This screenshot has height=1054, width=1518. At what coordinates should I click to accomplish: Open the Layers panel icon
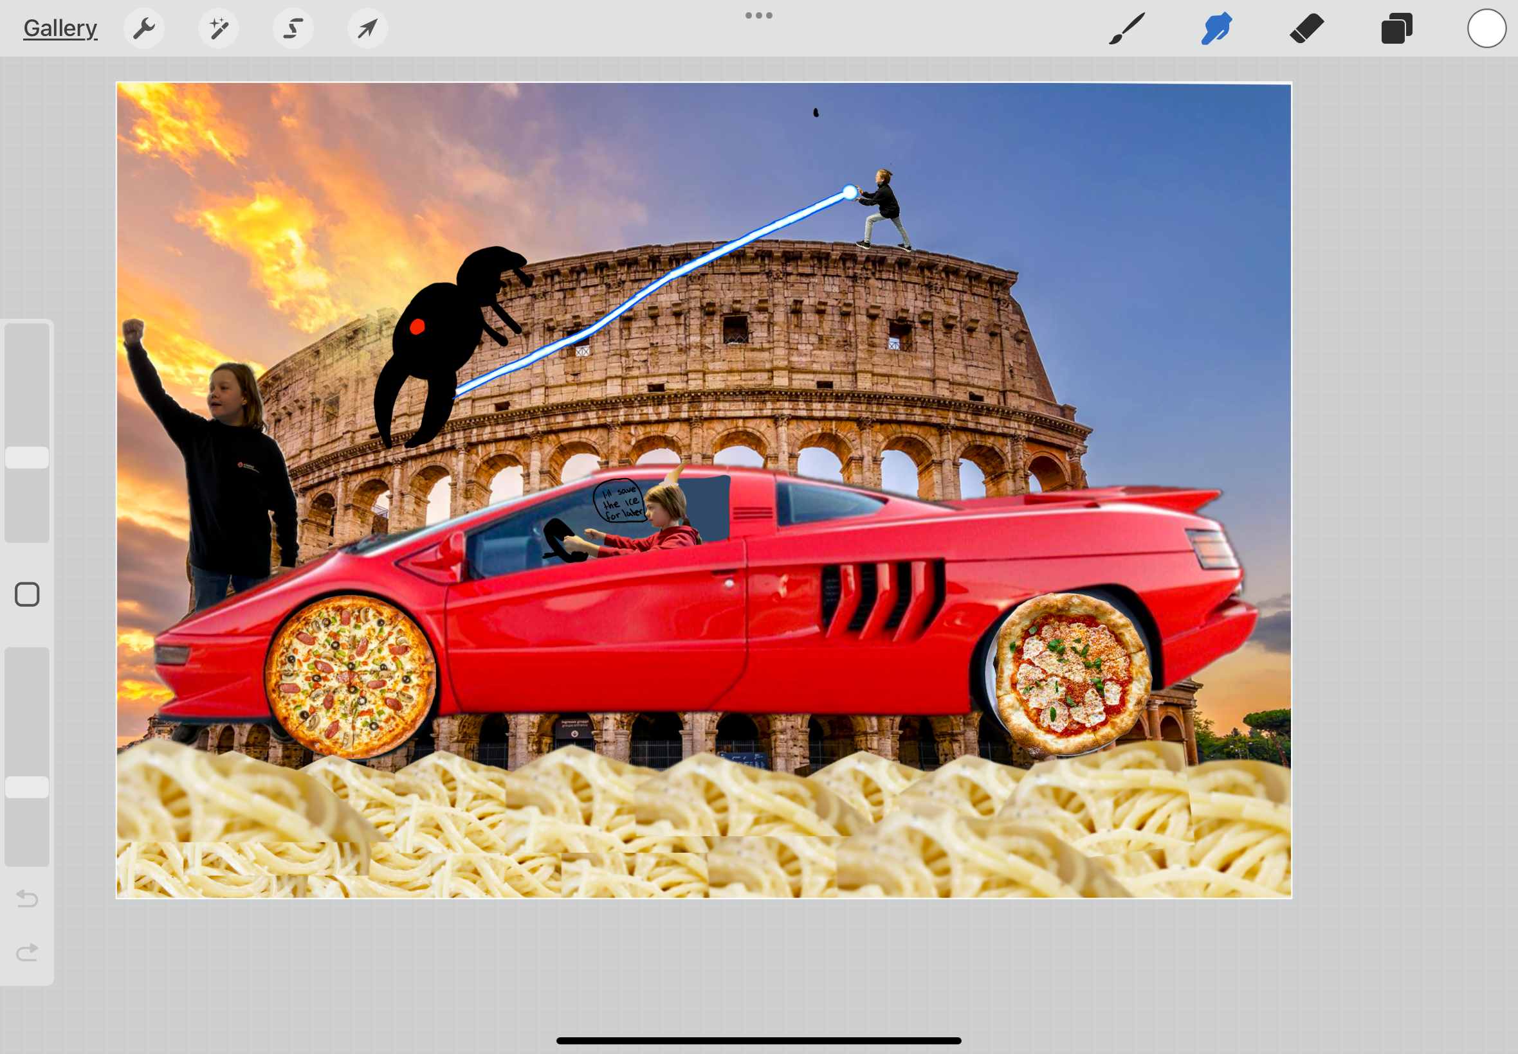pos(1396,28)
